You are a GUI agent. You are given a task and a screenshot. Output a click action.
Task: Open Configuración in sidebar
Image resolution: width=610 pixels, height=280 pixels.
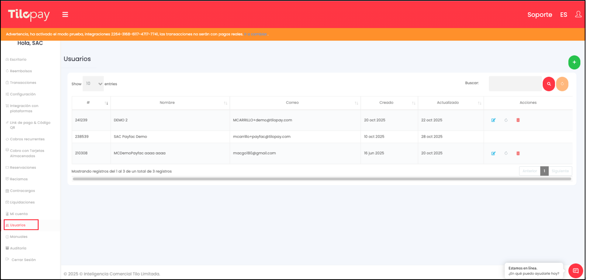(x=21, y=94)
